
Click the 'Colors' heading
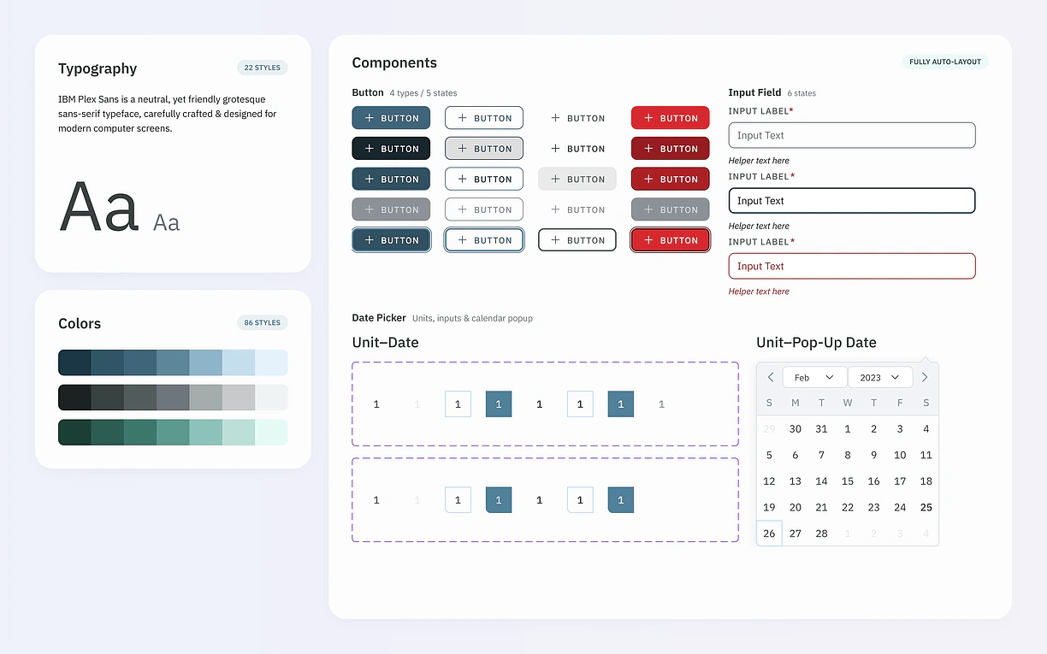pos(80,323)
